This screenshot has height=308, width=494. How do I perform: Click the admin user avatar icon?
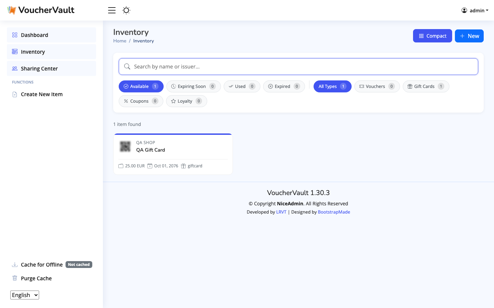coord(464,10)
